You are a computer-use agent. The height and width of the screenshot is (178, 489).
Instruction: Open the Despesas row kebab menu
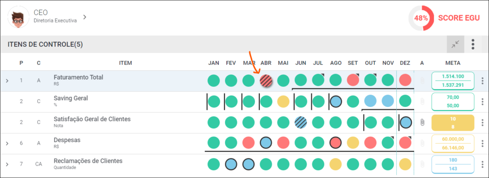click(x=482, y=143)
